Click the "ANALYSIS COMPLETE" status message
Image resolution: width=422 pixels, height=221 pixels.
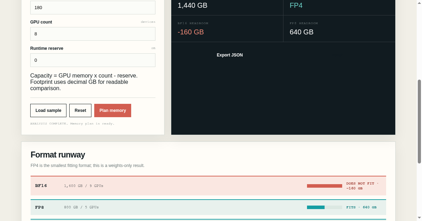click(x=72, y=123)
